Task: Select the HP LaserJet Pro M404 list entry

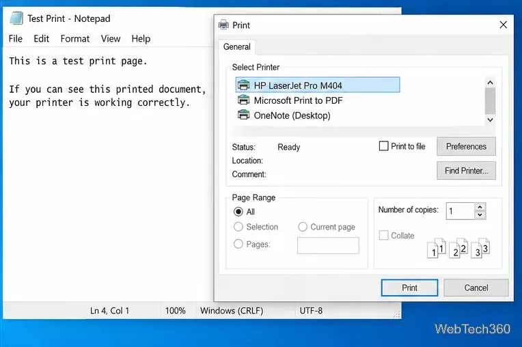Action: point(318,85)
